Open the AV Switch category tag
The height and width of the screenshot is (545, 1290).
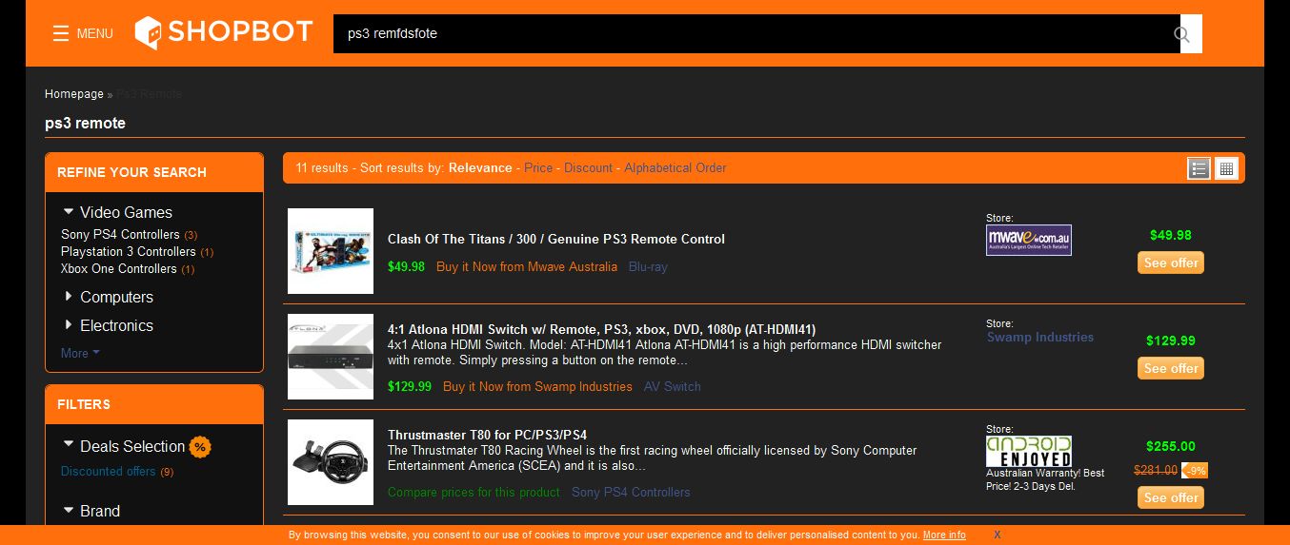point(673,386)
